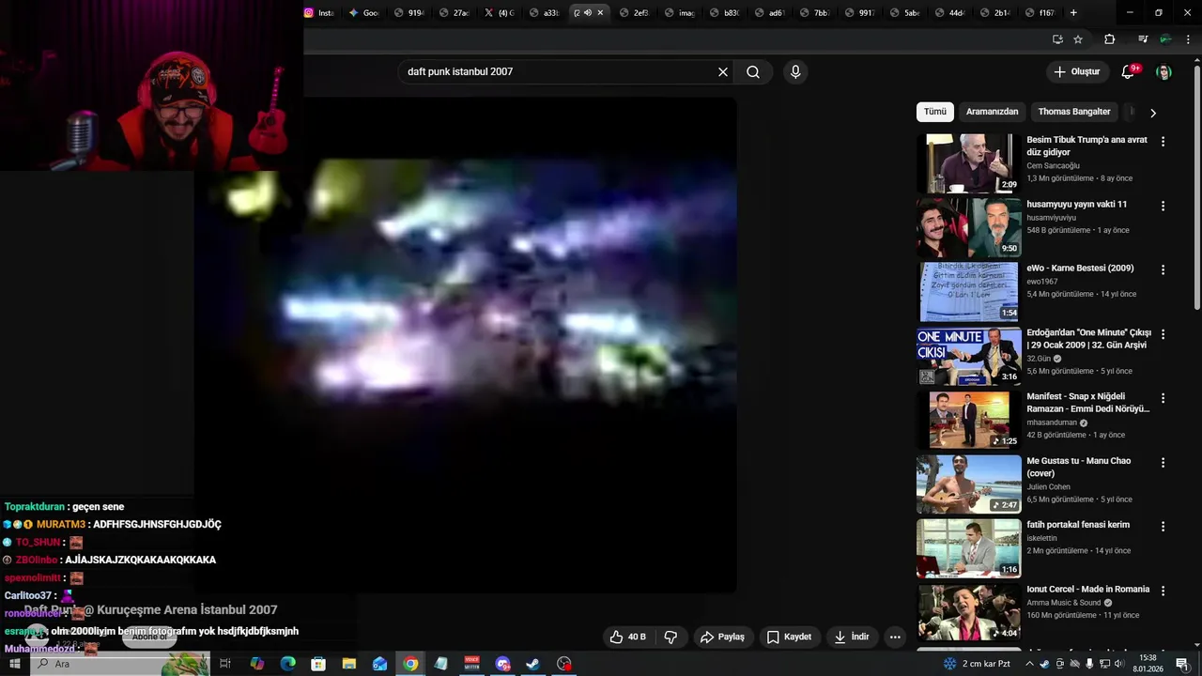Open the YouTube account avatar menu
This screenshot has height=676, width=1202.
(1163, 72)
